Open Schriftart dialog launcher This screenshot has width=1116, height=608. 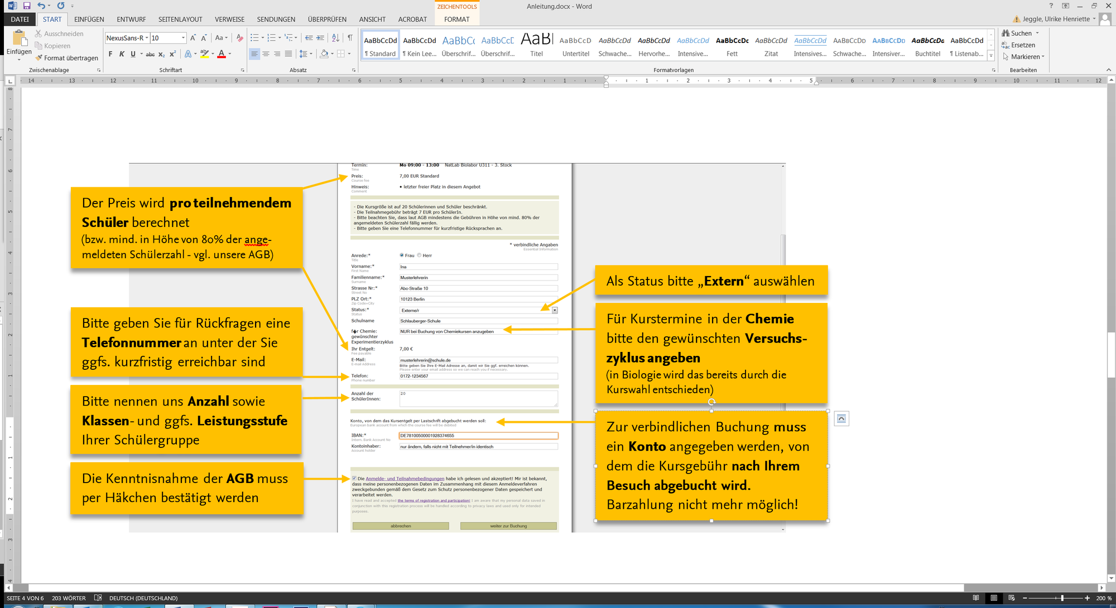[x=243, y=70]
